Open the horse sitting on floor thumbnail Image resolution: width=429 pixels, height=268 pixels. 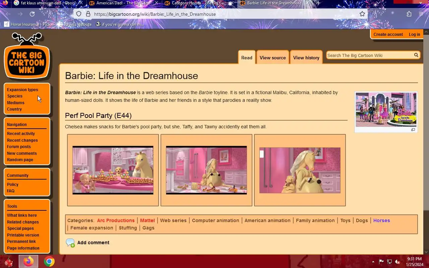click(x=206, y=170)
